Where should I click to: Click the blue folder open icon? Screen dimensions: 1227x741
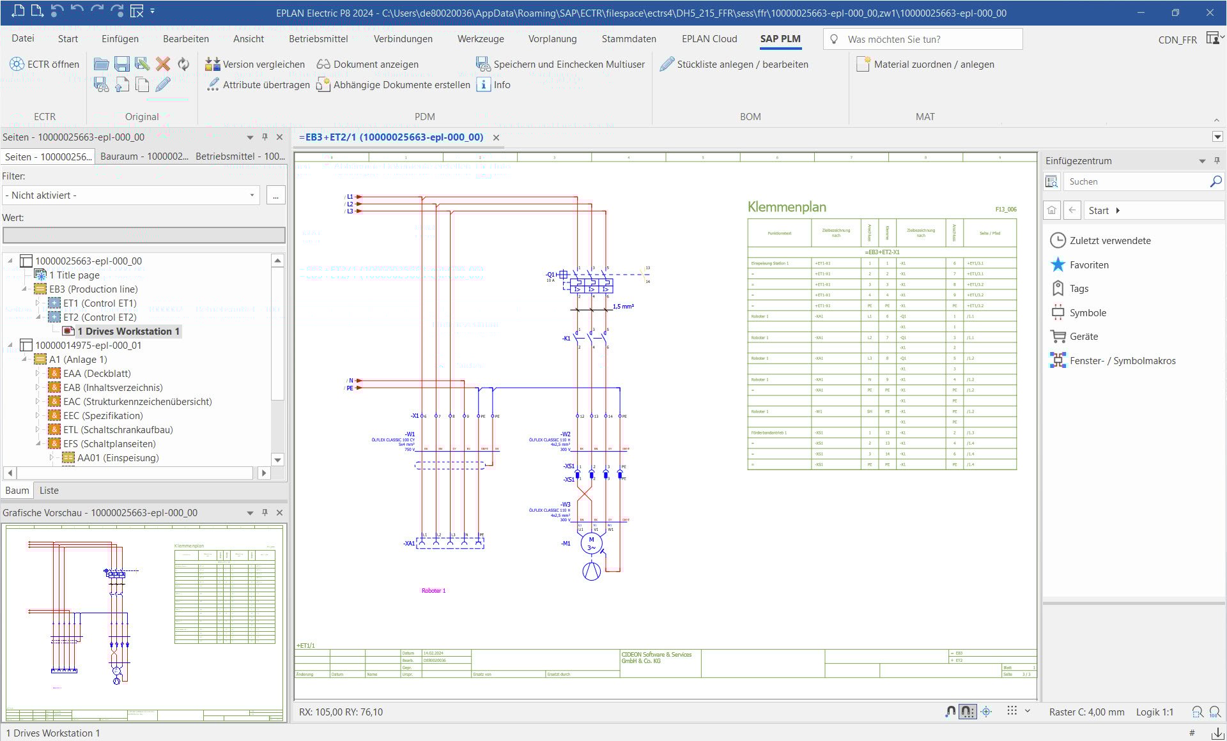click(x=101, y=64)
